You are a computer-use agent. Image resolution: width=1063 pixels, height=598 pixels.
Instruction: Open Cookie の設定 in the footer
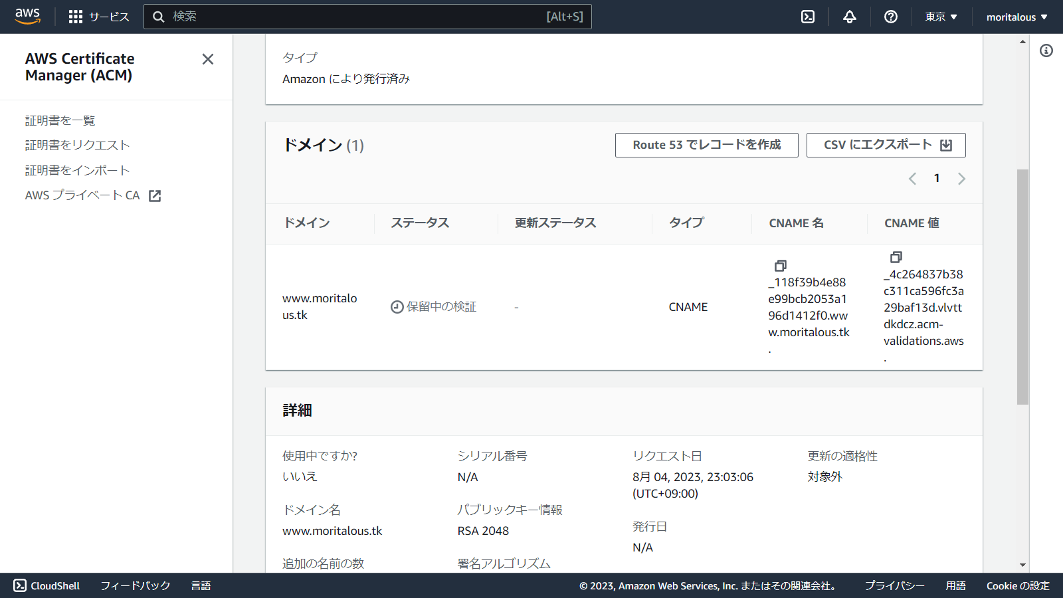pos(1017,585)
